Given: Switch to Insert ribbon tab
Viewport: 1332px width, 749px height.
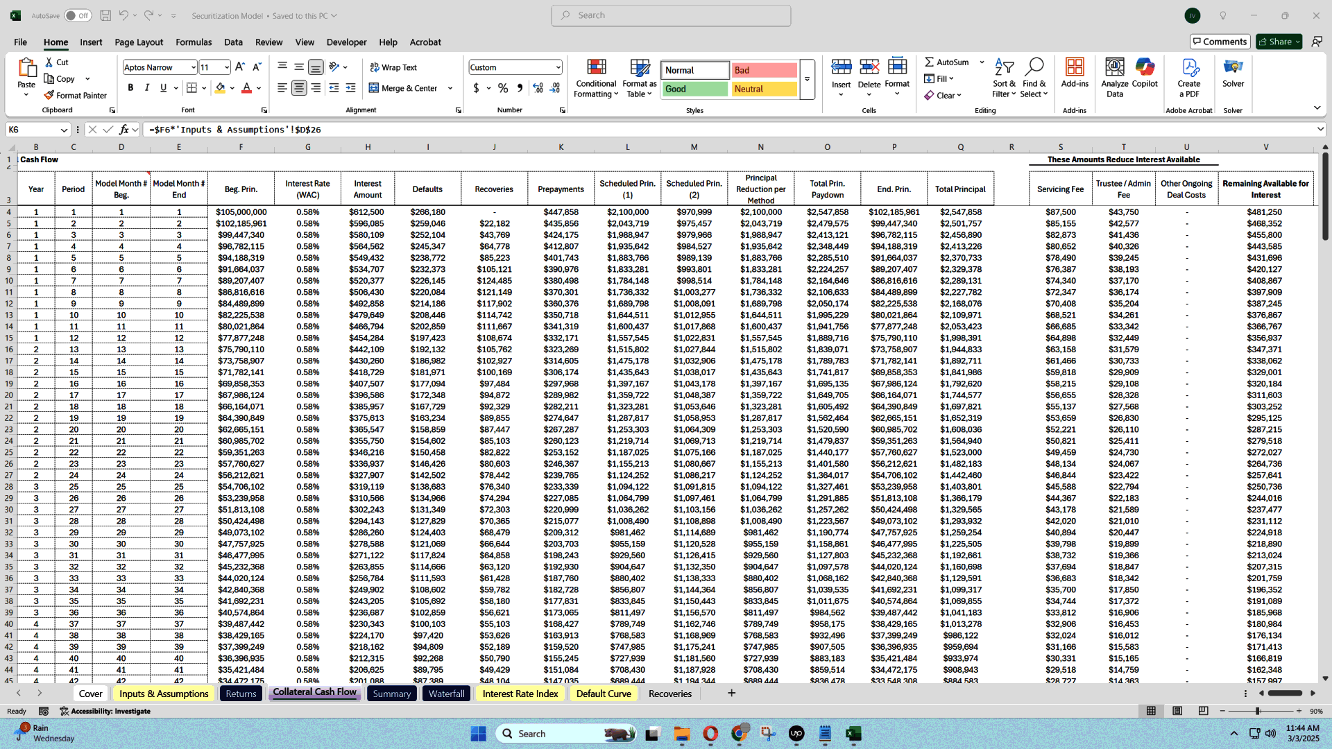Looking at the screenshot, I should click(91, 42).
